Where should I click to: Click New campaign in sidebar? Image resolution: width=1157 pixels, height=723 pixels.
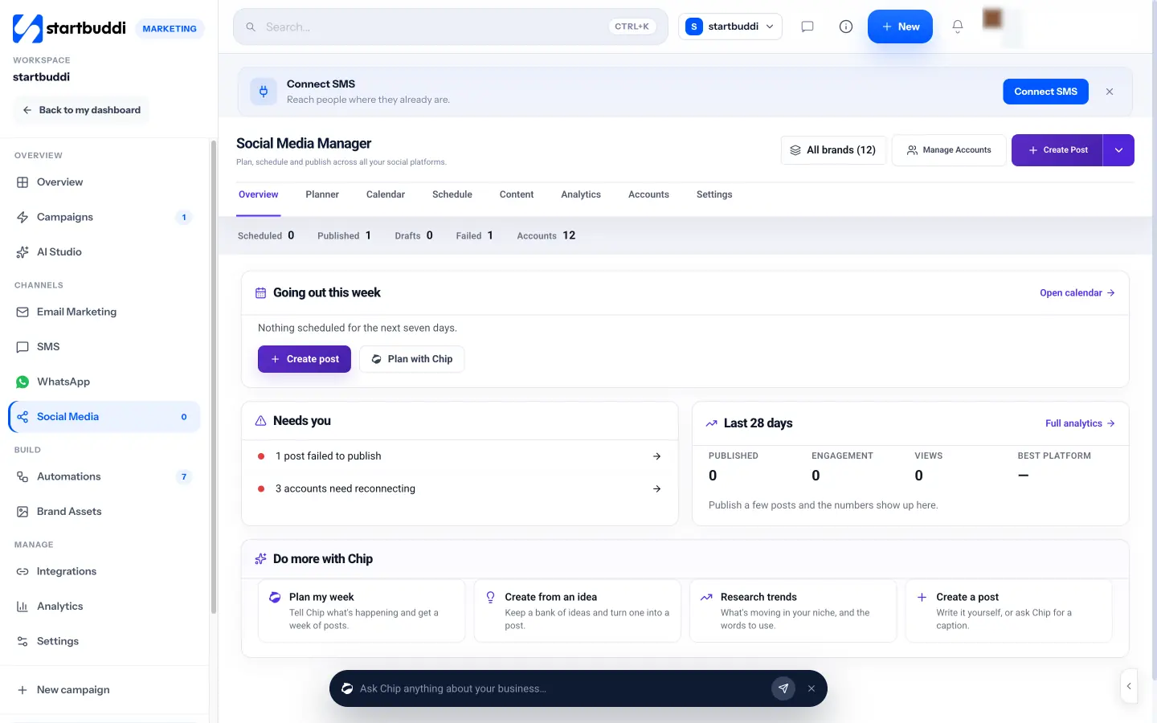[104, 690]
